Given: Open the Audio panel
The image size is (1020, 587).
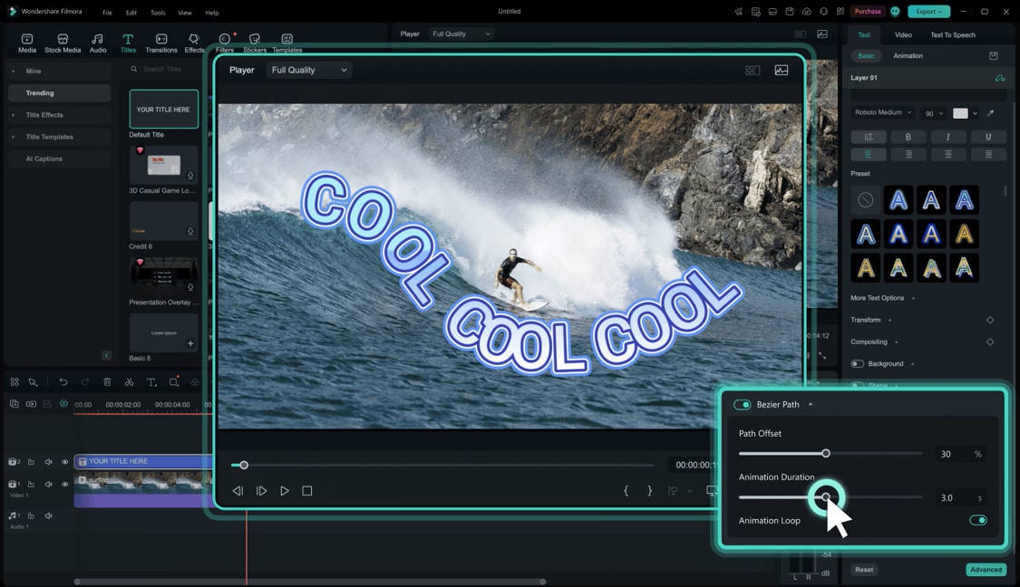Looking at the screenshot, I should (98, 43).
